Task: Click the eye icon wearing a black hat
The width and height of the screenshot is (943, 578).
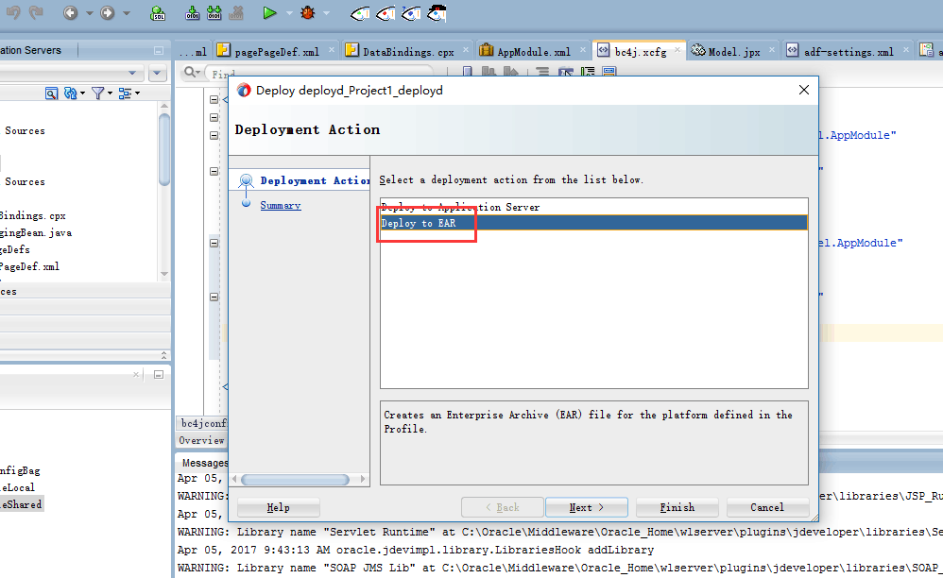Action: (437, 13)
